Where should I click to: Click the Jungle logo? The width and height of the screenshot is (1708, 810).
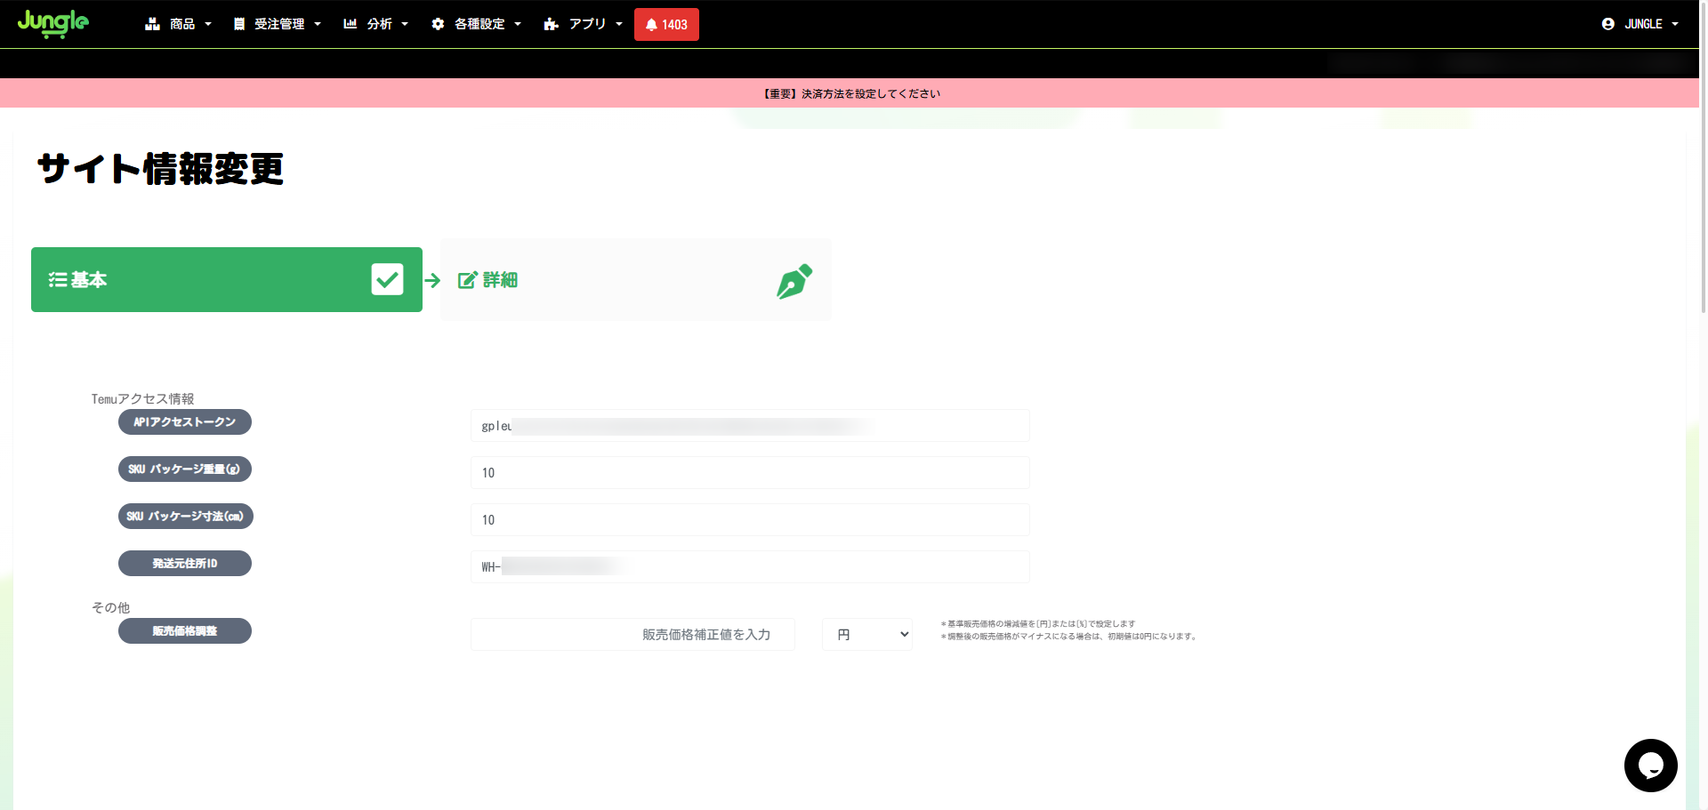[x=53, y=23]
